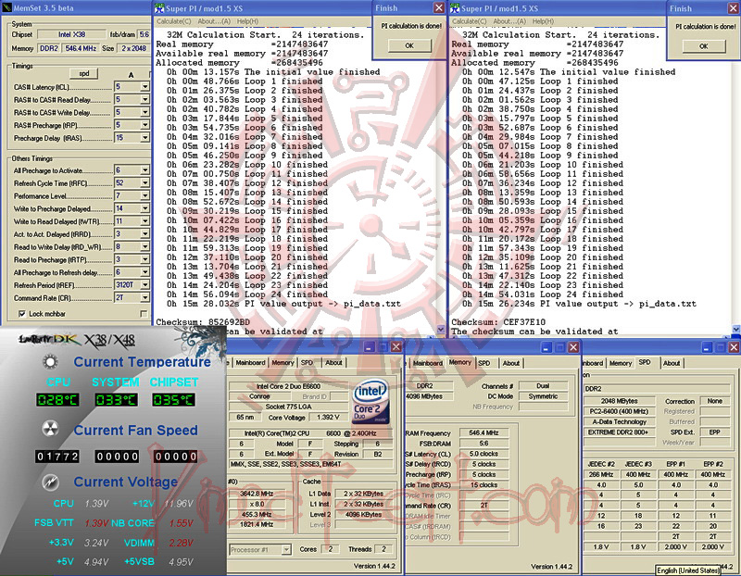The width and height of the screenshot is (741, 576).
Task: Click the PC2-6400 (400 MHz) SPD field
Action: 619,411
